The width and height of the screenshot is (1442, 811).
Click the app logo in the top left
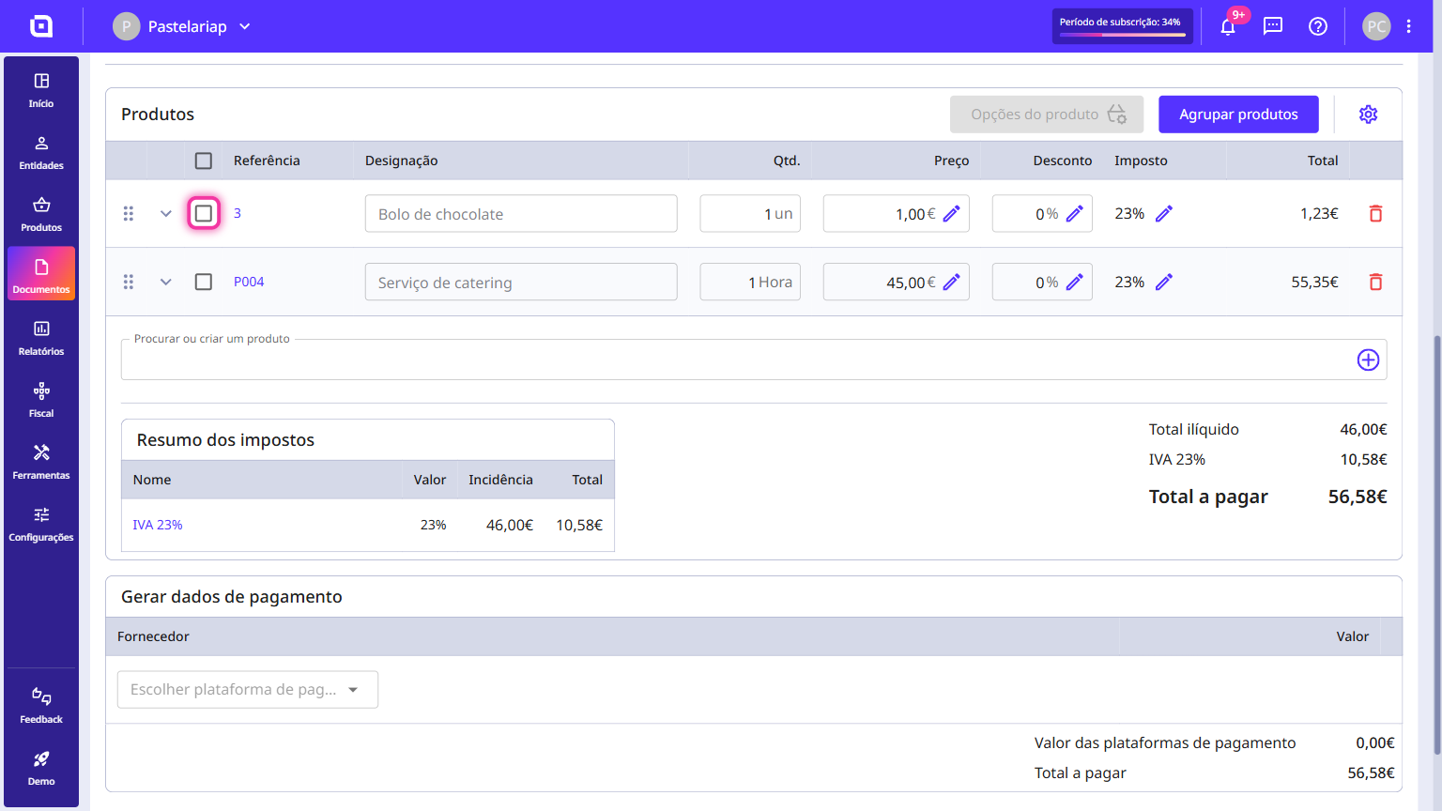click(41, 26)
